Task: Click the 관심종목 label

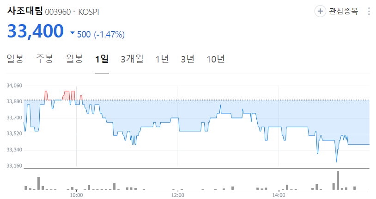Action: (343, 11)
